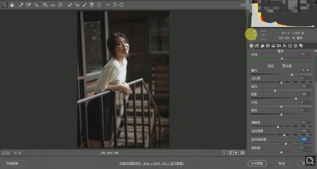Select the Adjustment Brush tool
Image resolution: width=317 pixels, height=169 pixels.
pos(85,5)
